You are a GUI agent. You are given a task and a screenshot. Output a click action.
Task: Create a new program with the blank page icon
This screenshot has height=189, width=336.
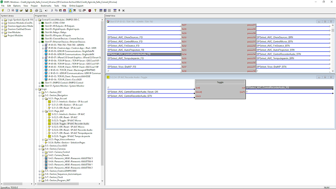point(9,10)
